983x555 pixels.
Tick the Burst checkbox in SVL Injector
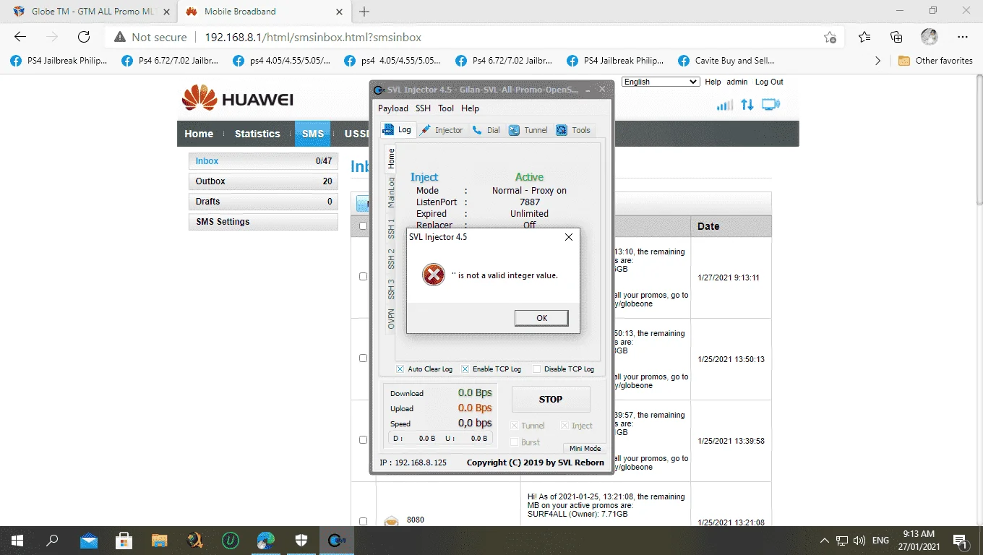(x=515, y=442)
